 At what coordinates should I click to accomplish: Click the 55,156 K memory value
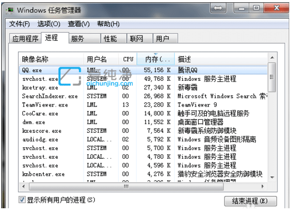click(157, 70)
